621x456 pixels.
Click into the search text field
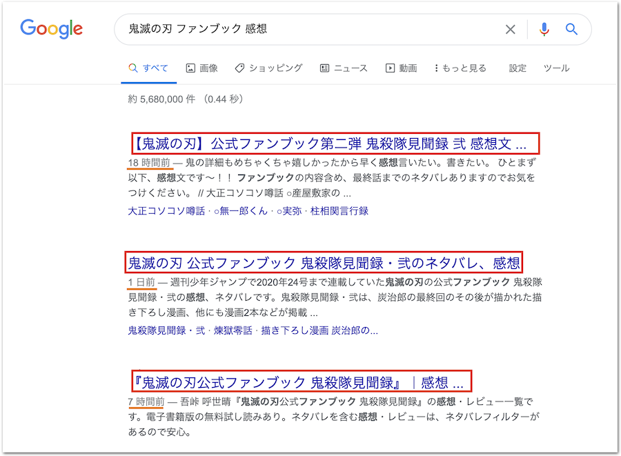310,29
